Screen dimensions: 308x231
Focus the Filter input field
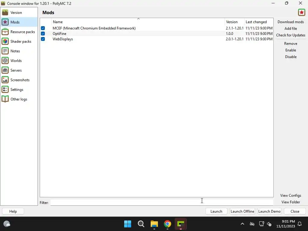tap(162, 202)
